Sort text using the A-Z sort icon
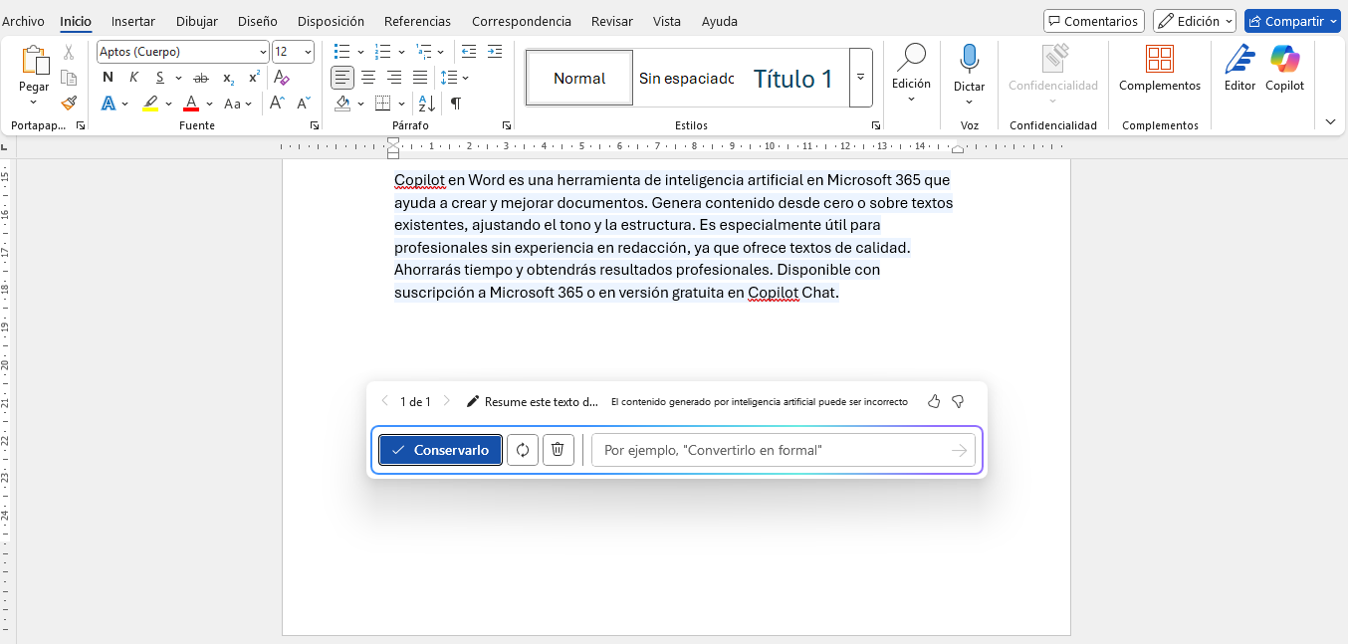This screenshot has height=644, width=1348. (x=427, y=103)
